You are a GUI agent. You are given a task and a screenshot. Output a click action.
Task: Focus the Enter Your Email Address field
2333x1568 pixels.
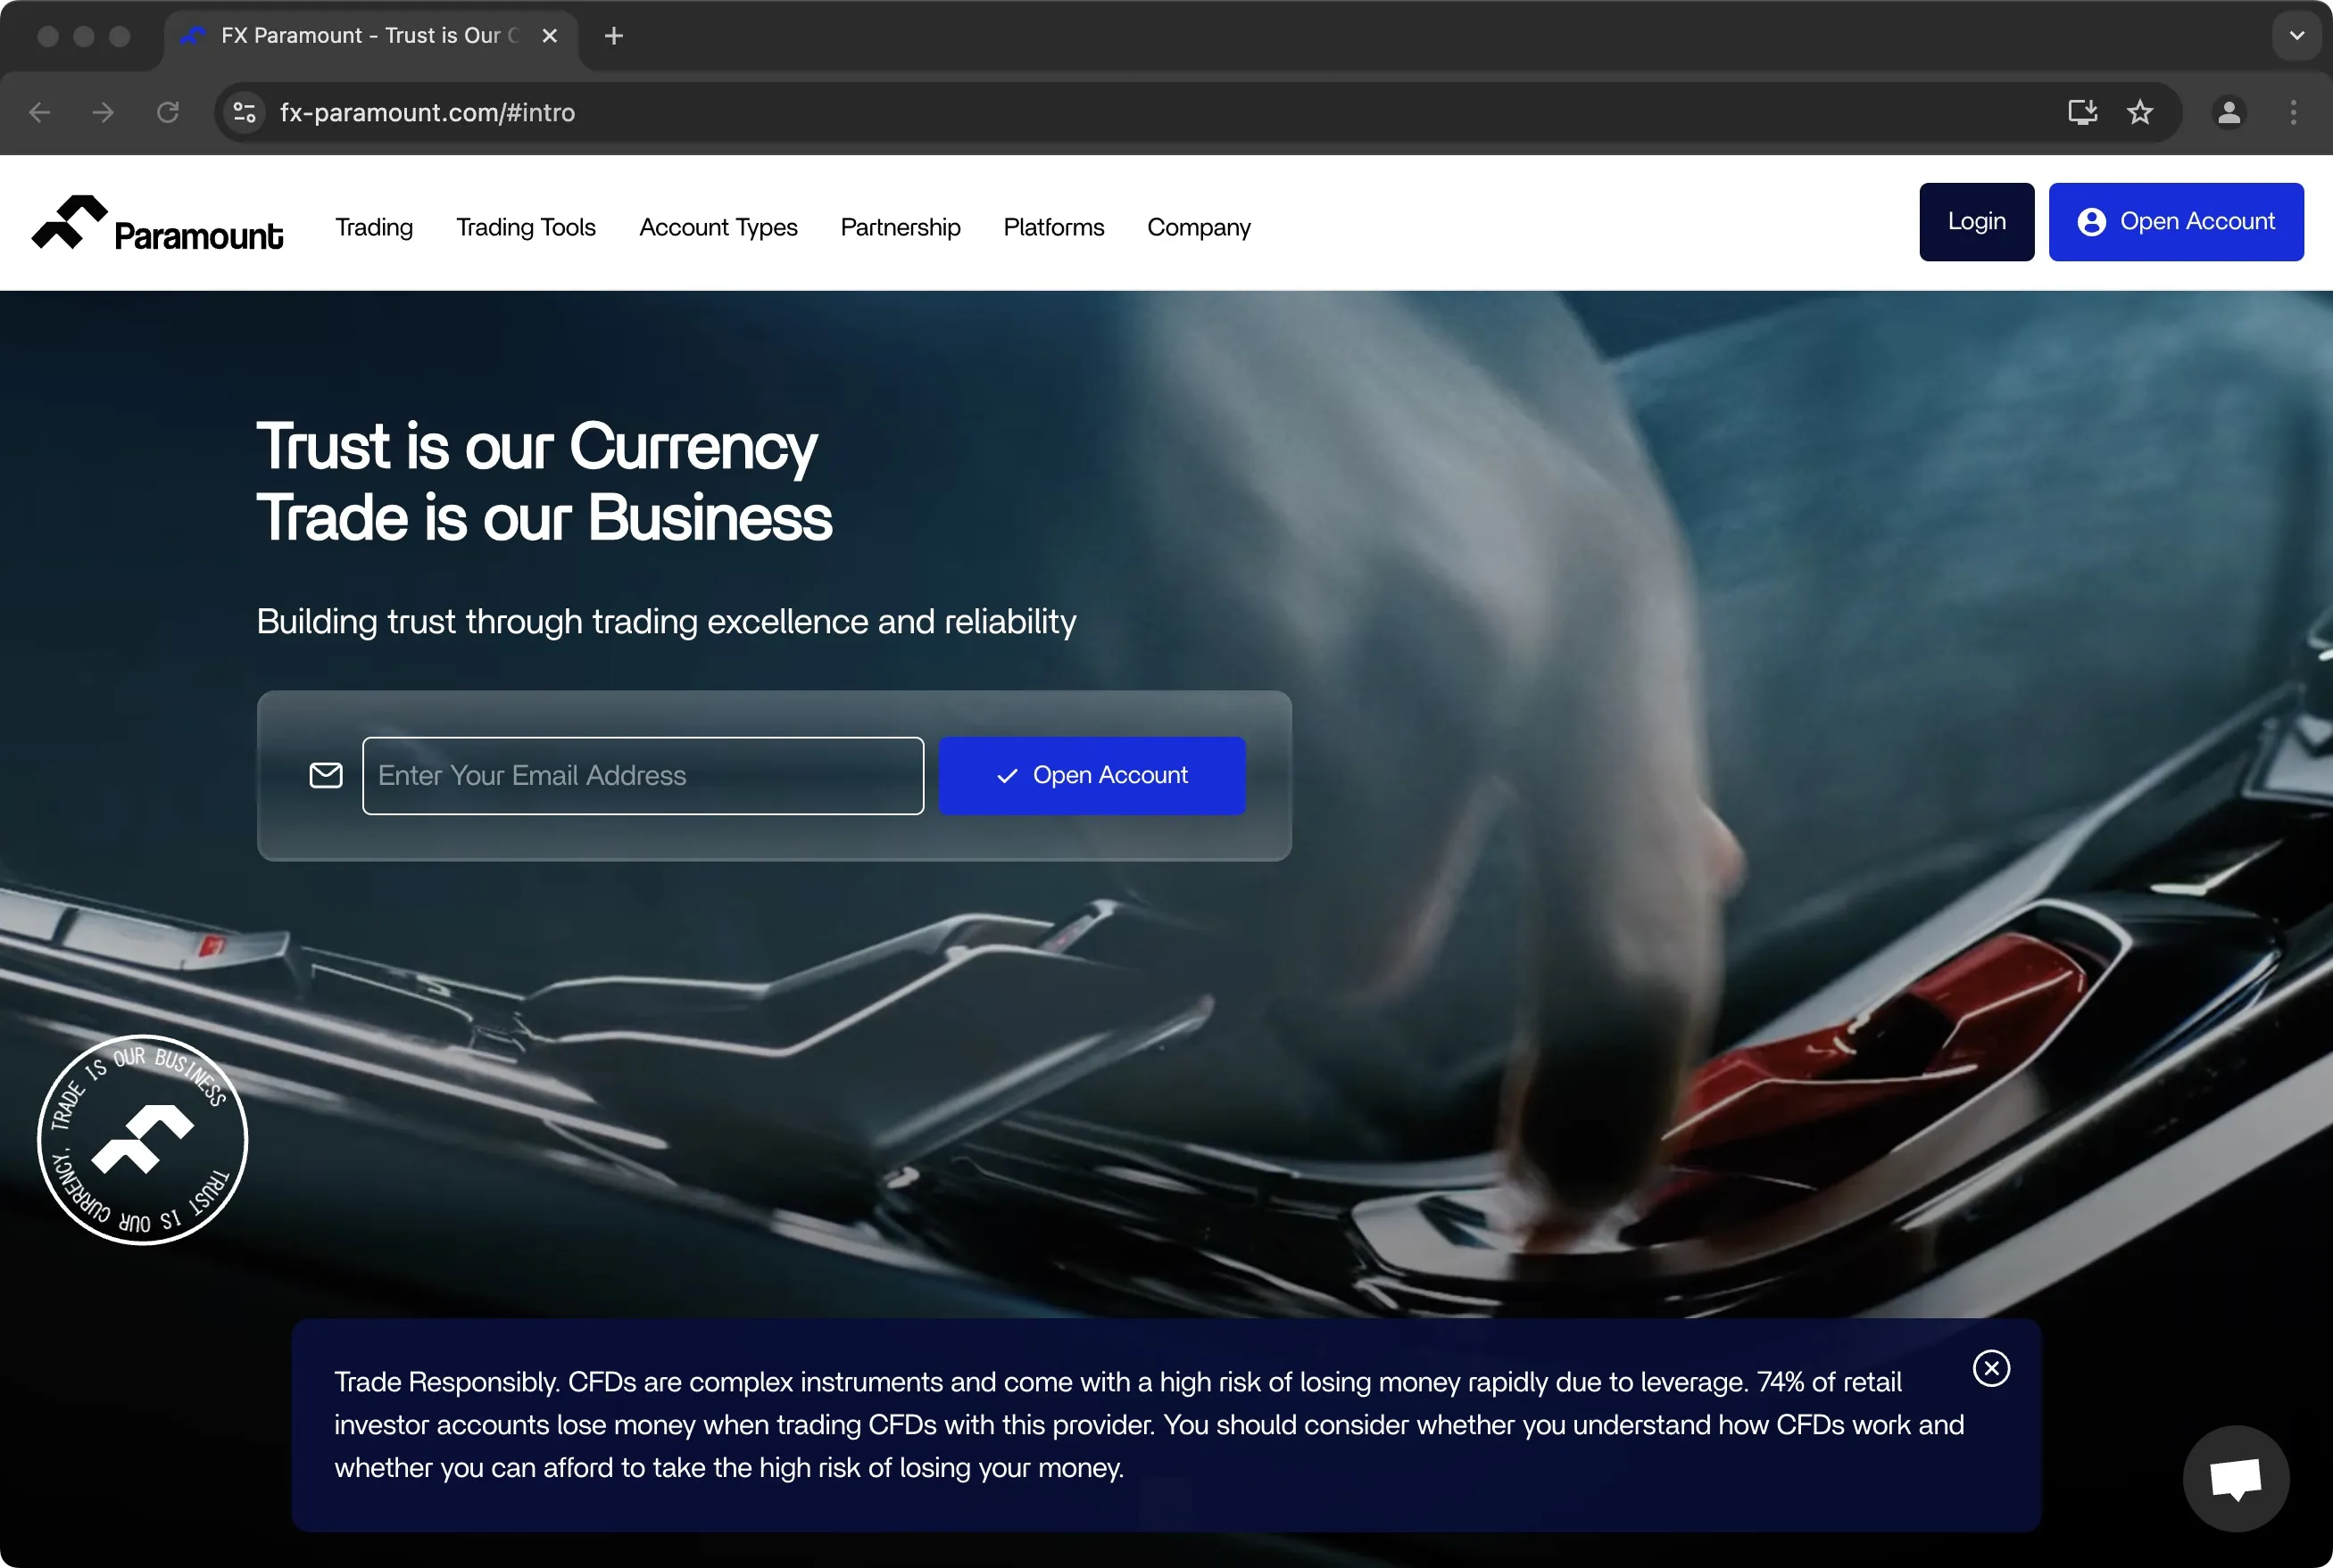click(643, 775)
